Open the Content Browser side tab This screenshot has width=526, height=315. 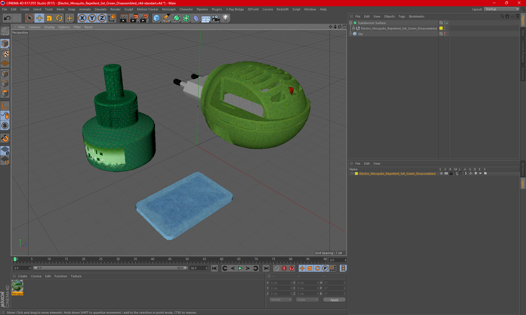coord(523,51)
